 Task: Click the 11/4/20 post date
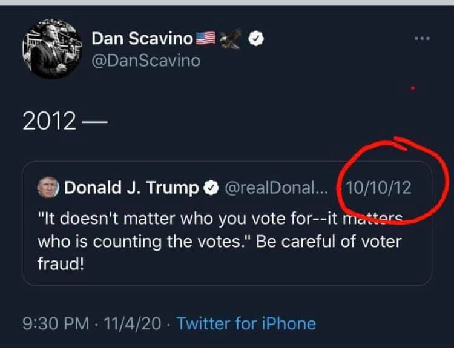[x=133, y=324]
